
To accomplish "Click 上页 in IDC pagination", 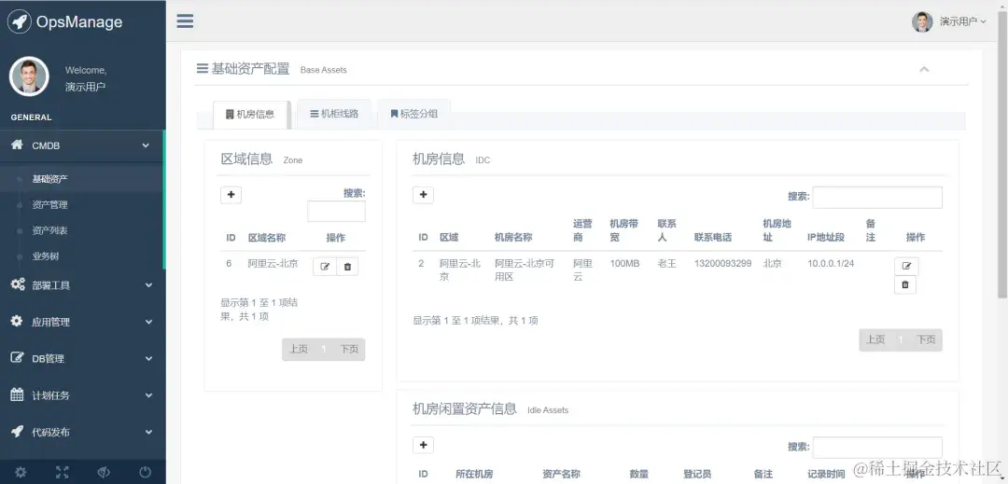I will point(875,339).
